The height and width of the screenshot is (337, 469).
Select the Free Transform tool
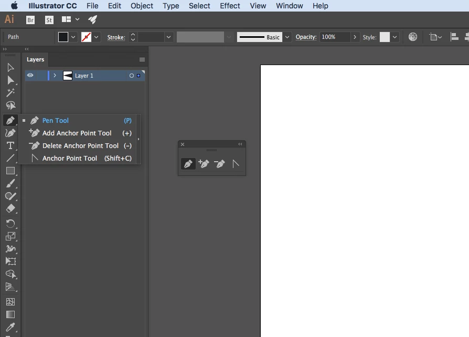pyautogui.click(x=10, y=261)
